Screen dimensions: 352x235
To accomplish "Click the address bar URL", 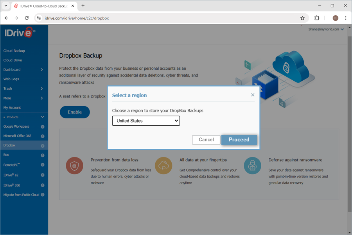I will click(x=77, y=18).
